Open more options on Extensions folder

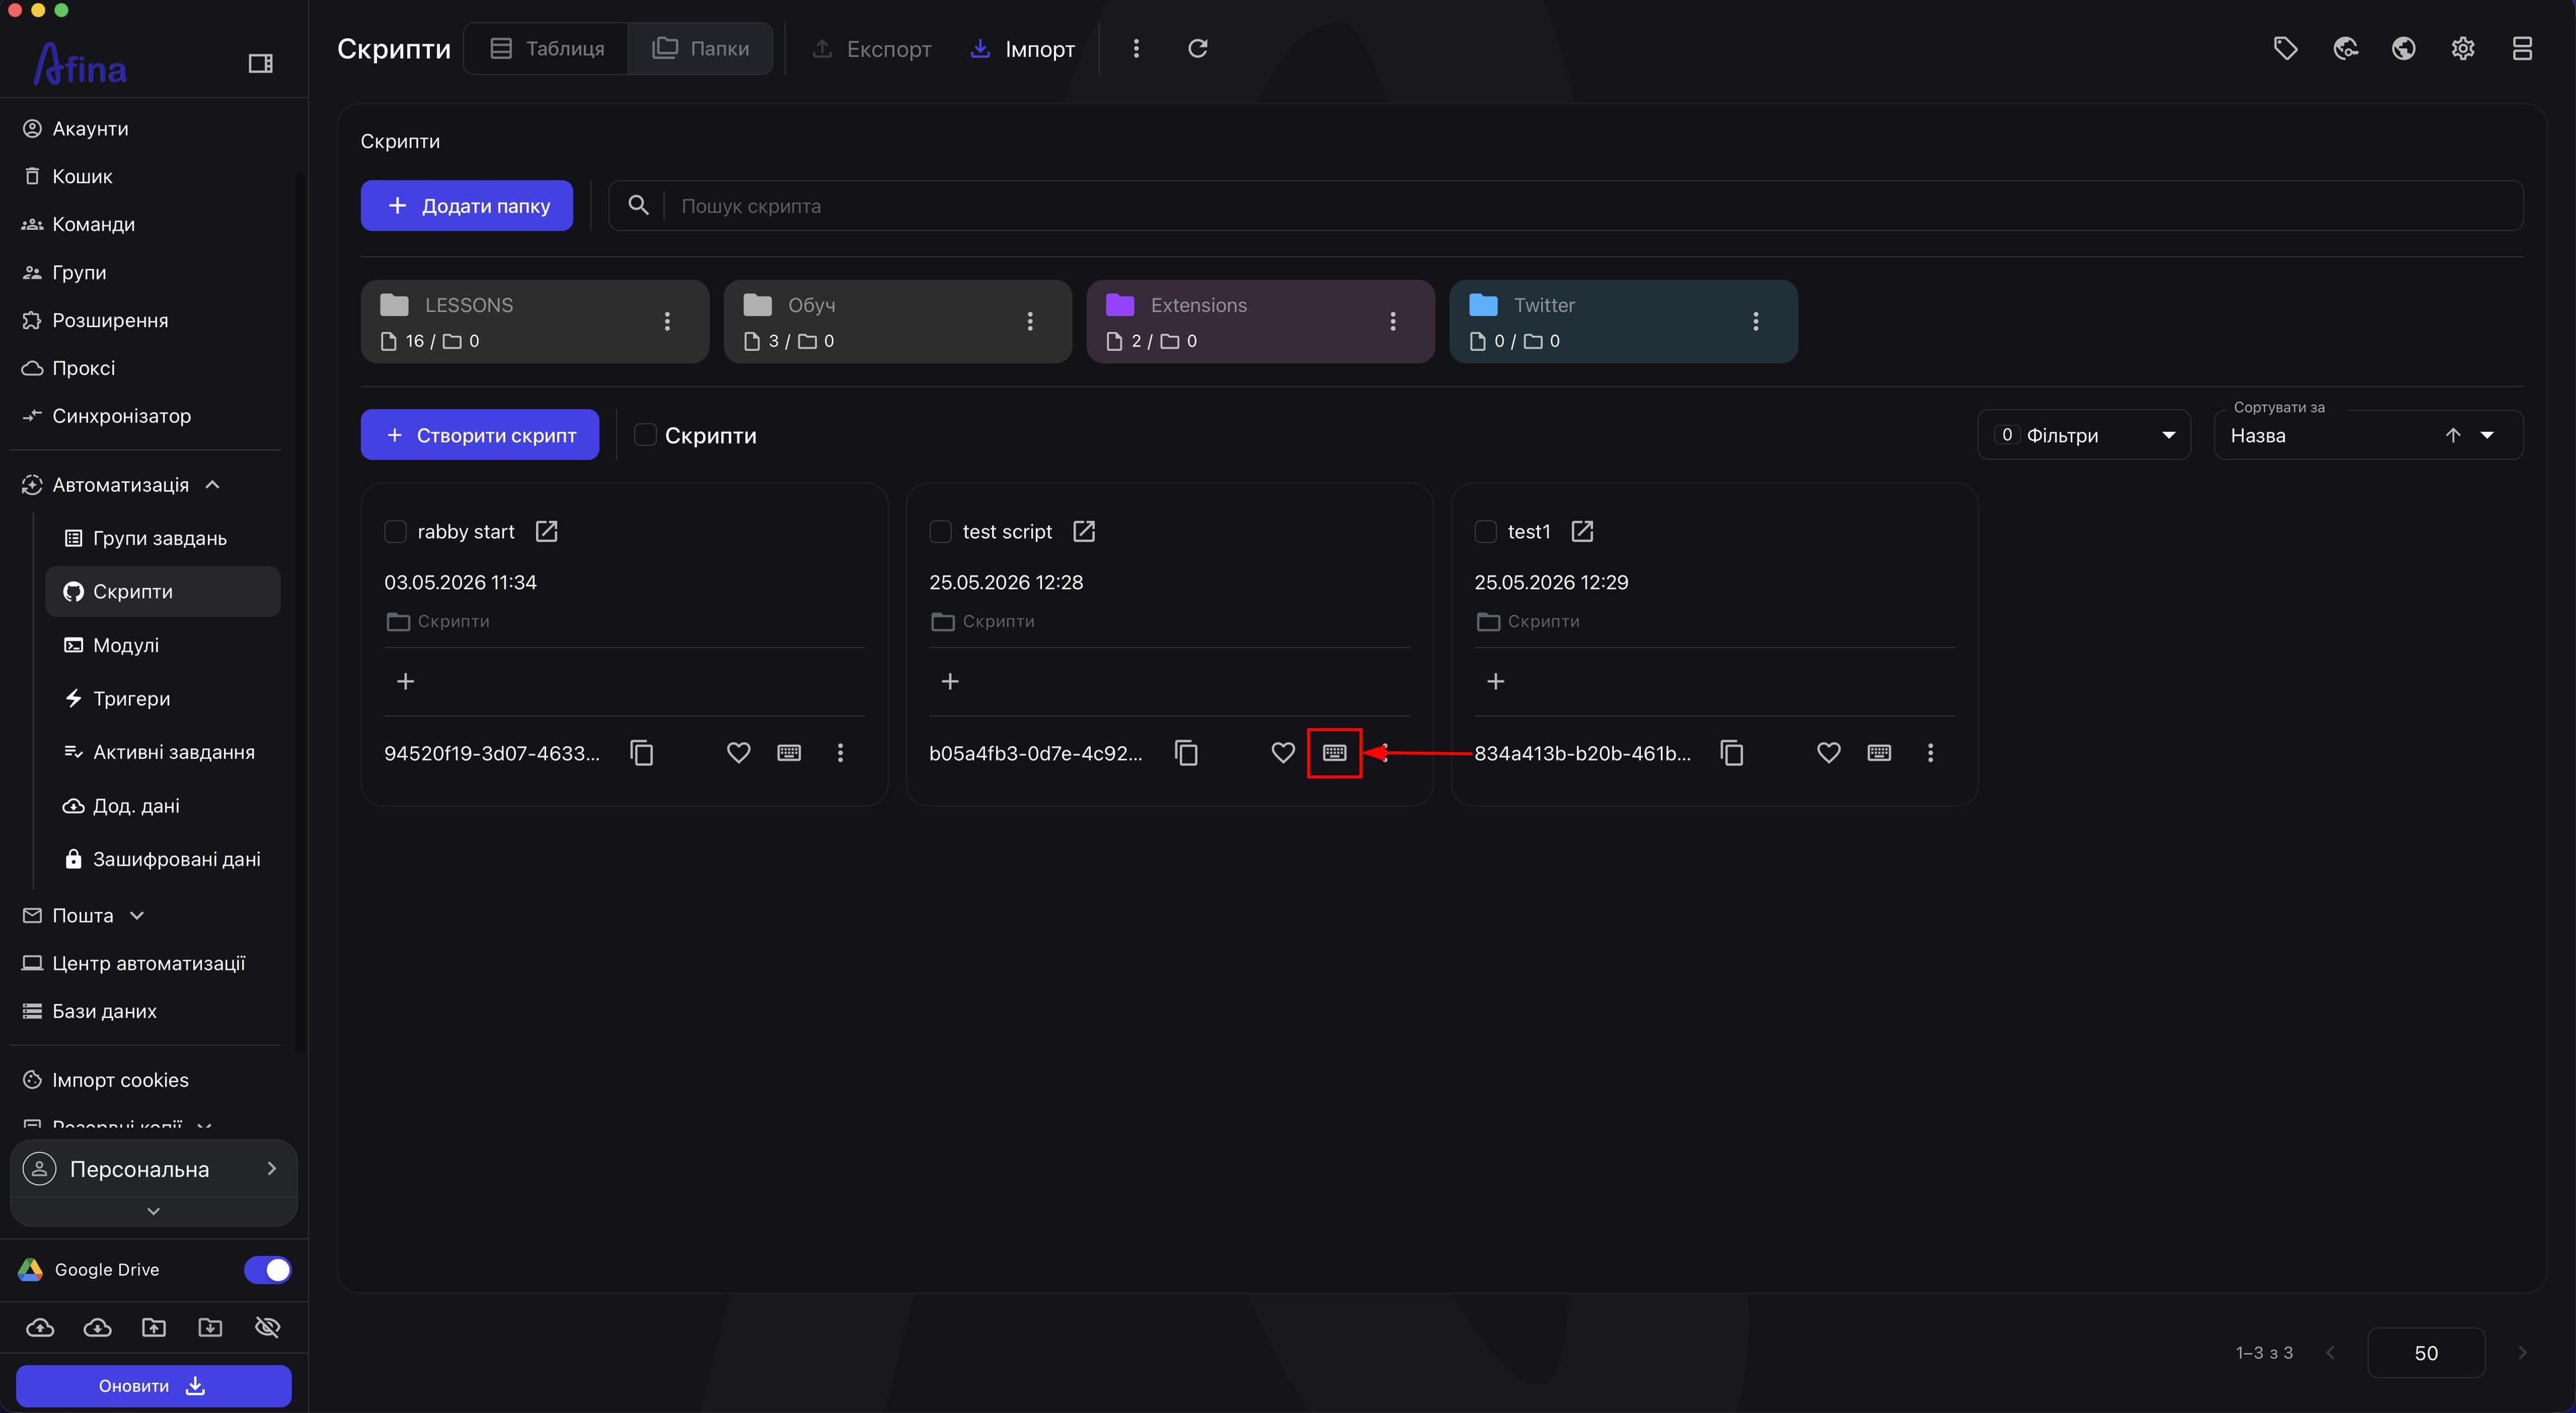click(1392, 321)
